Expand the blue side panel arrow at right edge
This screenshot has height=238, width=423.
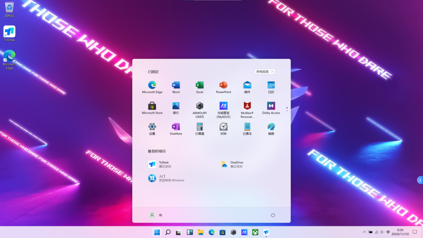(420, 180)
